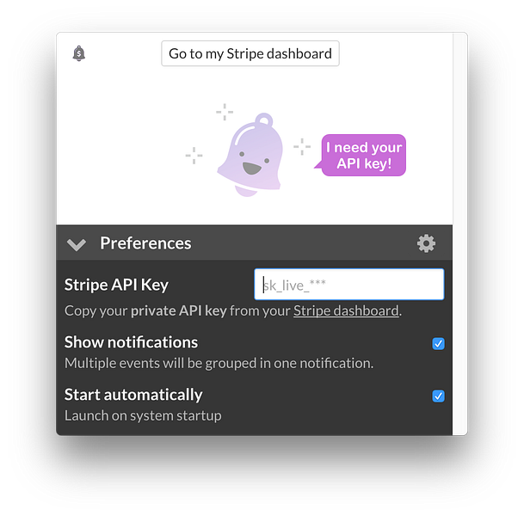The width and height of the screenshot is (524, 516).
Task: Click the smiling bell mascot illustration
Action: (x=250, y=155)
